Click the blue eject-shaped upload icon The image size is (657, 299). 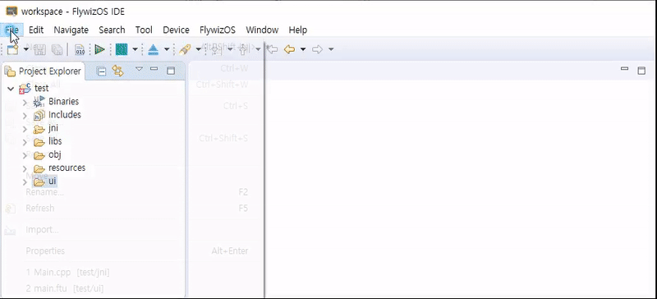click(x=154, y=49)
